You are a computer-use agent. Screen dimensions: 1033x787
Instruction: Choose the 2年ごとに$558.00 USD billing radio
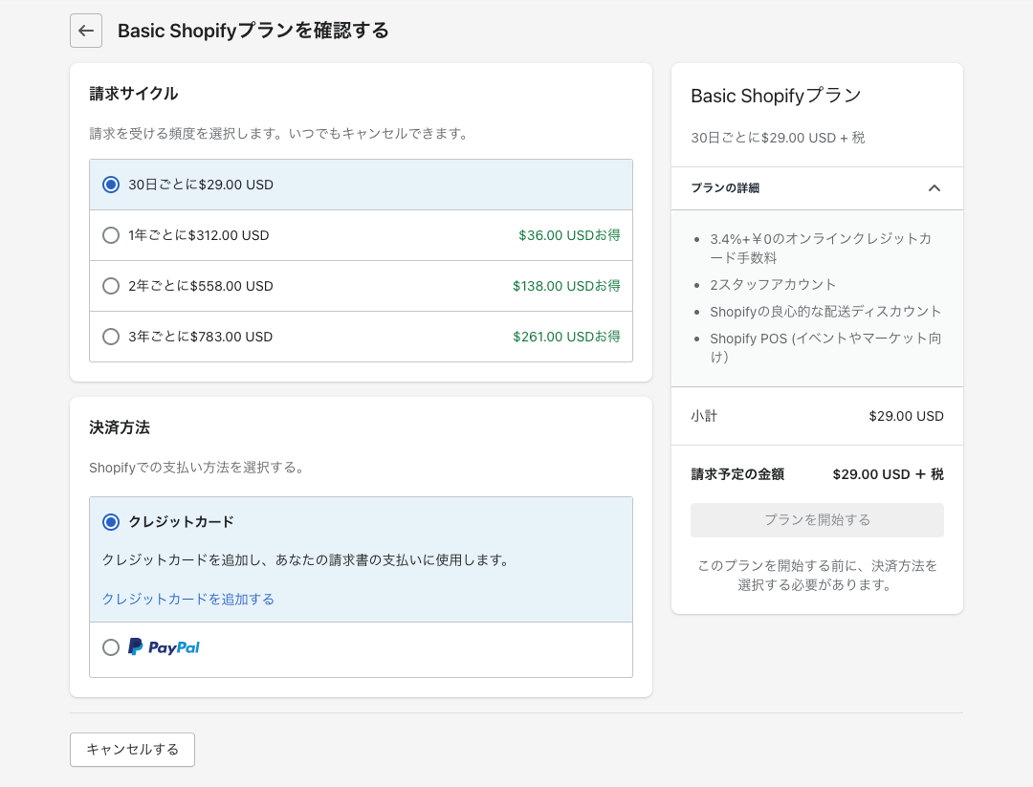pos(111,286)
